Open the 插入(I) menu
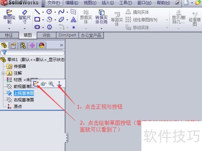 click(108, 3)
